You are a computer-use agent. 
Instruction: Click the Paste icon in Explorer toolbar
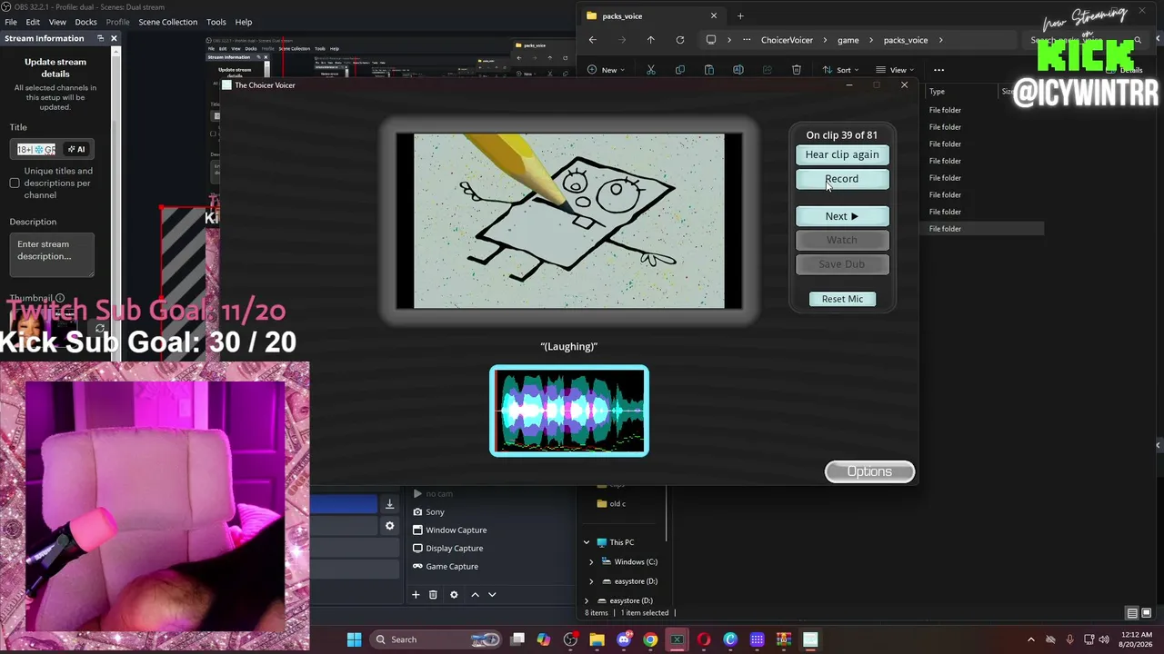709,70
